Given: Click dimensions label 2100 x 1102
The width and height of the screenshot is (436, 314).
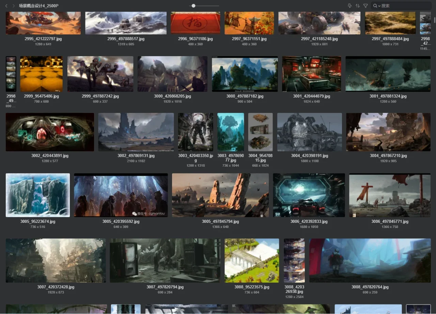Looking at the screenshot, I should (x=136, y=161).
